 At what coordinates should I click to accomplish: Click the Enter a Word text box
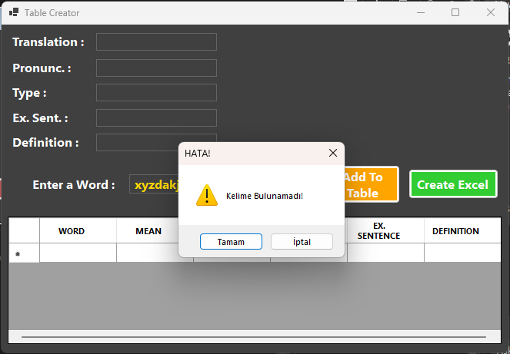[x=154, y=185]
